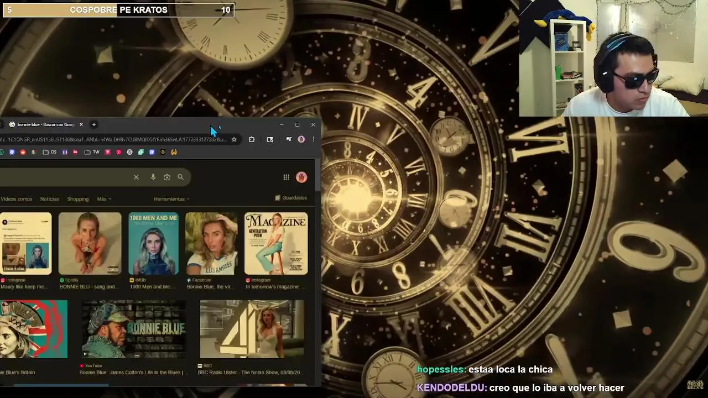Viewport: 708px width, 398px height.
Task: Open 'Bonnie Blue, the vir...' Facebook title
Action: tap(211, 287)
